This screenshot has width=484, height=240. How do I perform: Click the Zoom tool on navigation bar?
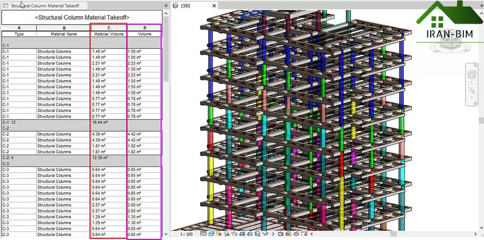tap(472, 90)
